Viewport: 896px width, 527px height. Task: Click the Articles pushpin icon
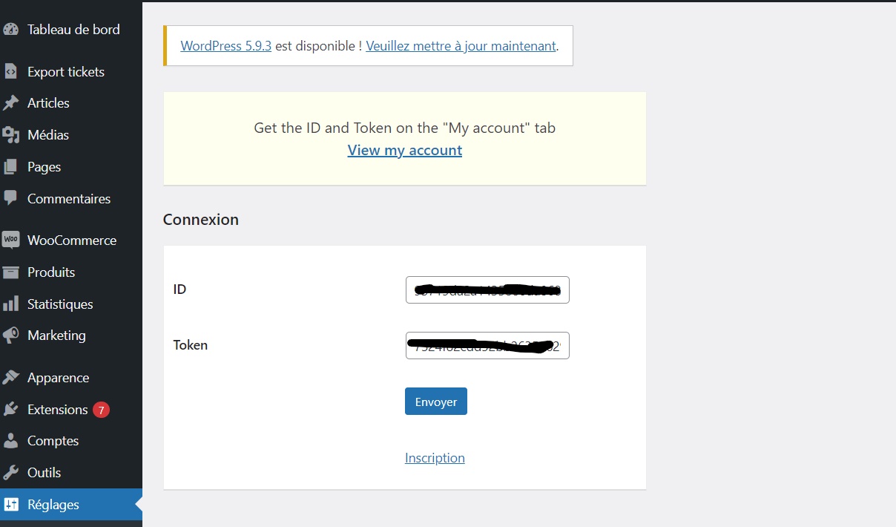tap(10, 103)
